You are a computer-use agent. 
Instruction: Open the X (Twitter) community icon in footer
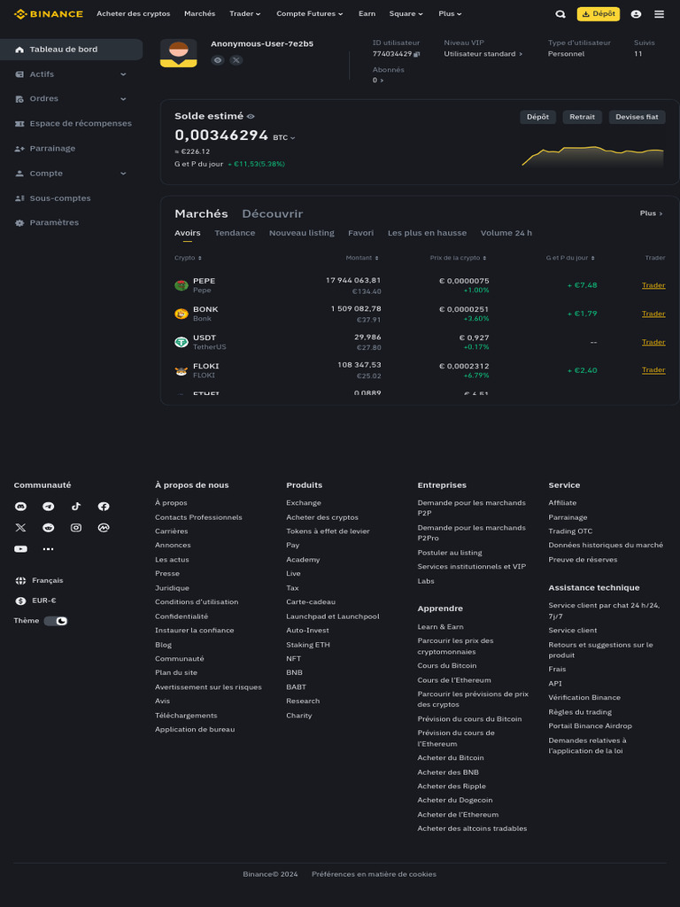coord(21,528)
